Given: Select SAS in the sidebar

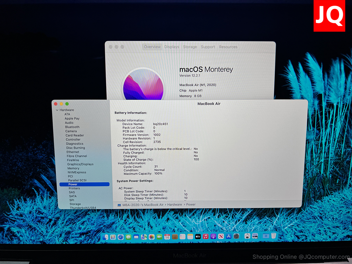Looking at the screenshot, I should tap(72, 192).
